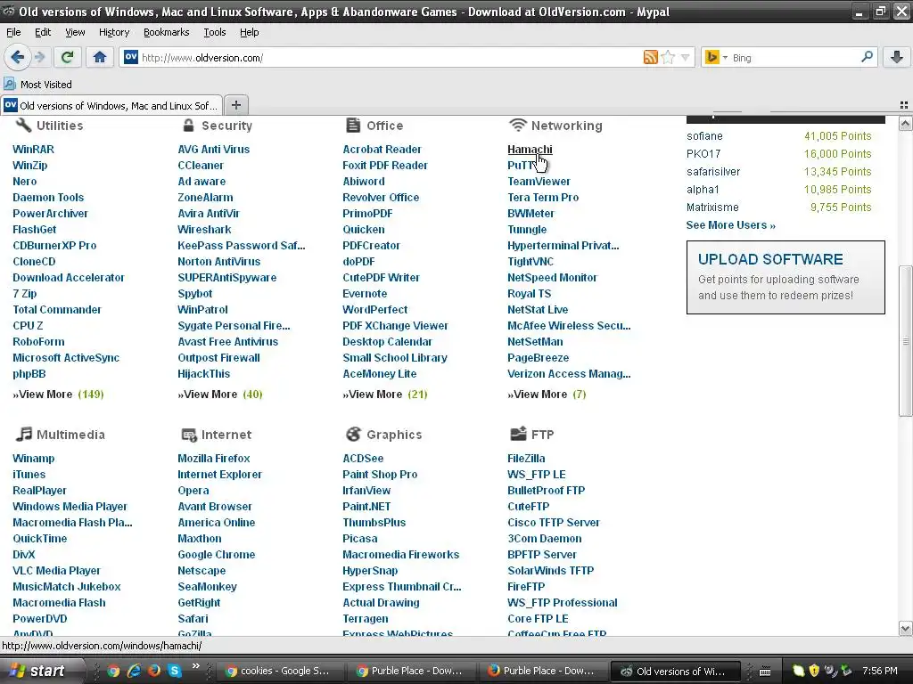The width and height of the screenshot is (913, 684).
Task: Open the Bookmarks menu
Action: pos(167,32)
